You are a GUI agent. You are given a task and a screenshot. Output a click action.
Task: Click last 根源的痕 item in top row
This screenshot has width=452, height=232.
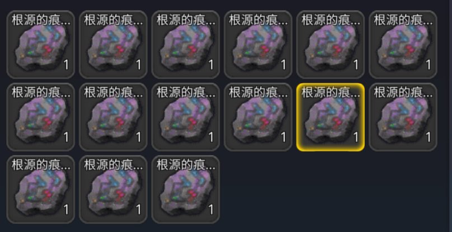(403, 45)
